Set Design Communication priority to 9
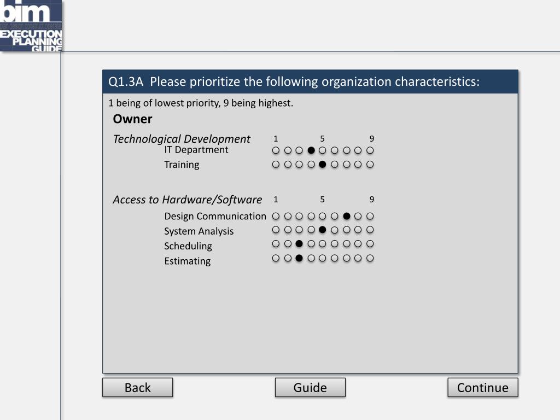The height and width of the screenshot is (420, 560). pyautogui.click(x=370, y=216)
